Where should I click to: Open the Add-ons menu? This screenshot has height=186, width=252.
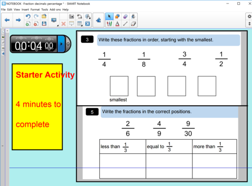pyautogui.click(x=55, y=10)
